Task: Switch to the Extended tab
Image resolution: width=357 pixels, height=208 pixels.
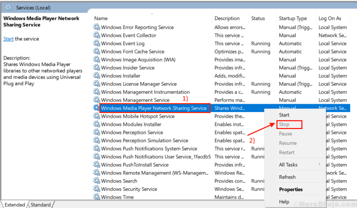Action: [x=15, y=205]
